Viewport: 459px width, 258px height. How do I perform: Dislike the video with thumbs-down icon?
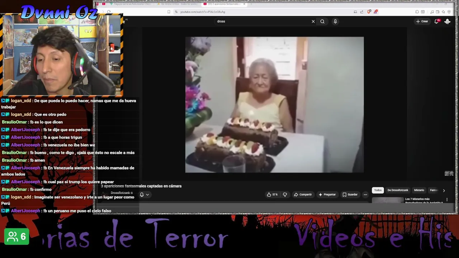[x=285, y=195]
